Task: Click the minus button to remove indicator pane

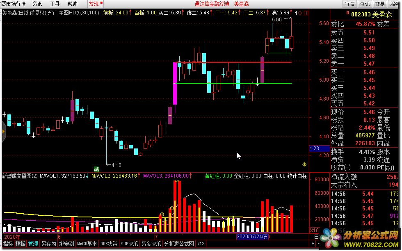Action: (318, 243)
